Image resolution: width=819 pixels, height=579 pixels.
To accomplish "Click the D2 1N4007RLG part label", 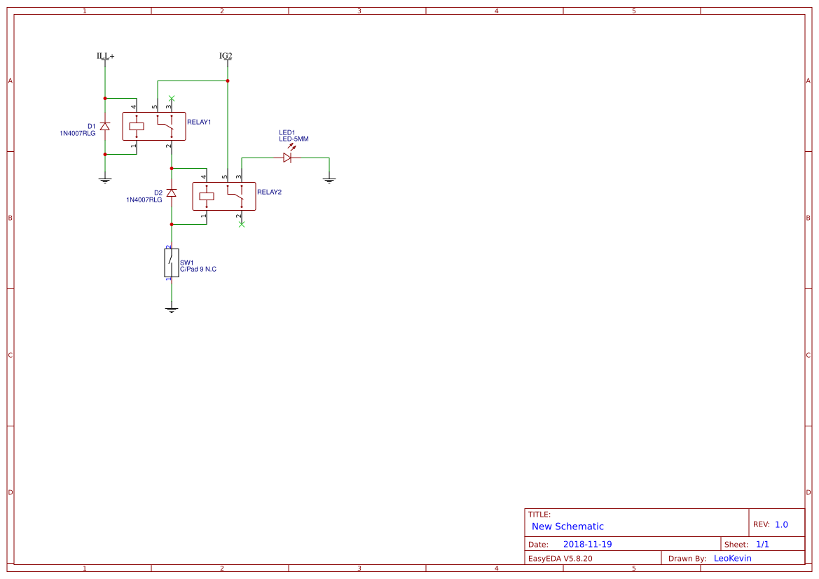I will pyautogui.click(x=144, y=200).
